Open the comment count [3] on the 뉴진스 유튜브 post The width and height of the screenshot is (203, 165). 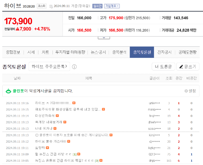click(97, 161)
